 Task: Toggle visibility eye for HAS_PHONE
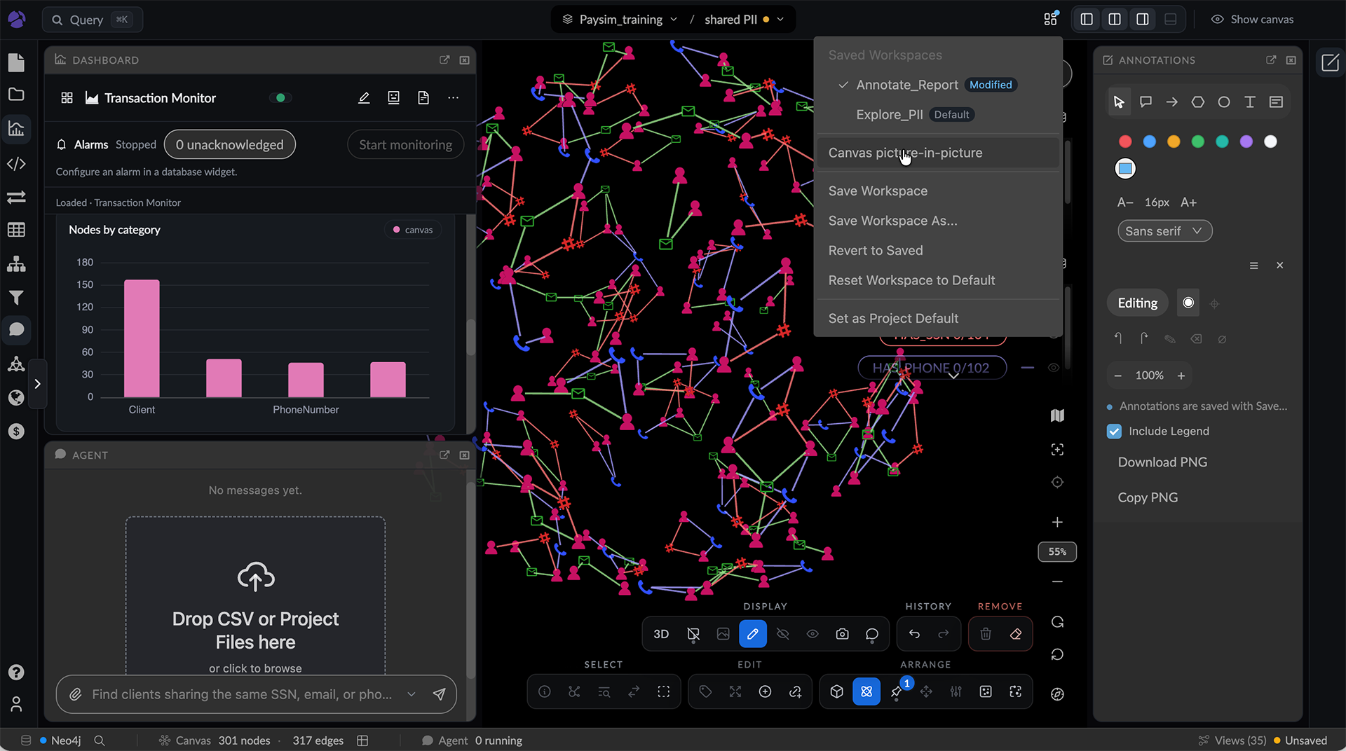(x=1053, y=368)
